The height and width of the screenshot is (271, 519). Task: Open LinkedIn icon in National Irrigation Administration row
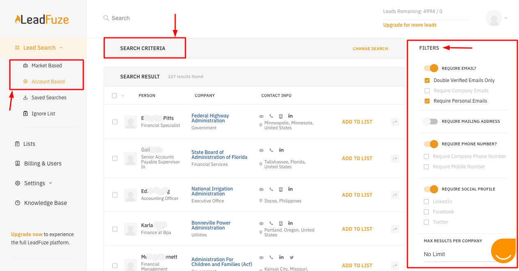click(x=290, y=189)
